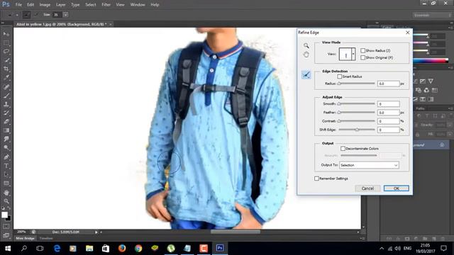Click the Erase Refinements option in options bar
This screenshot has height=255, width=454.
coord(36,15)
